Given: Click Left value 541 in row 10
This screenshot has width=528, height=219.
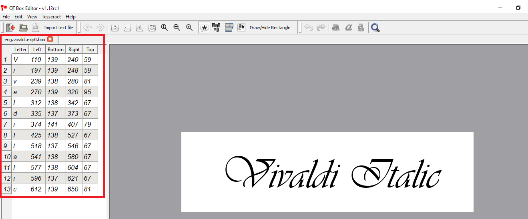Looking at the screenshot, I should (x=37, y=157).
